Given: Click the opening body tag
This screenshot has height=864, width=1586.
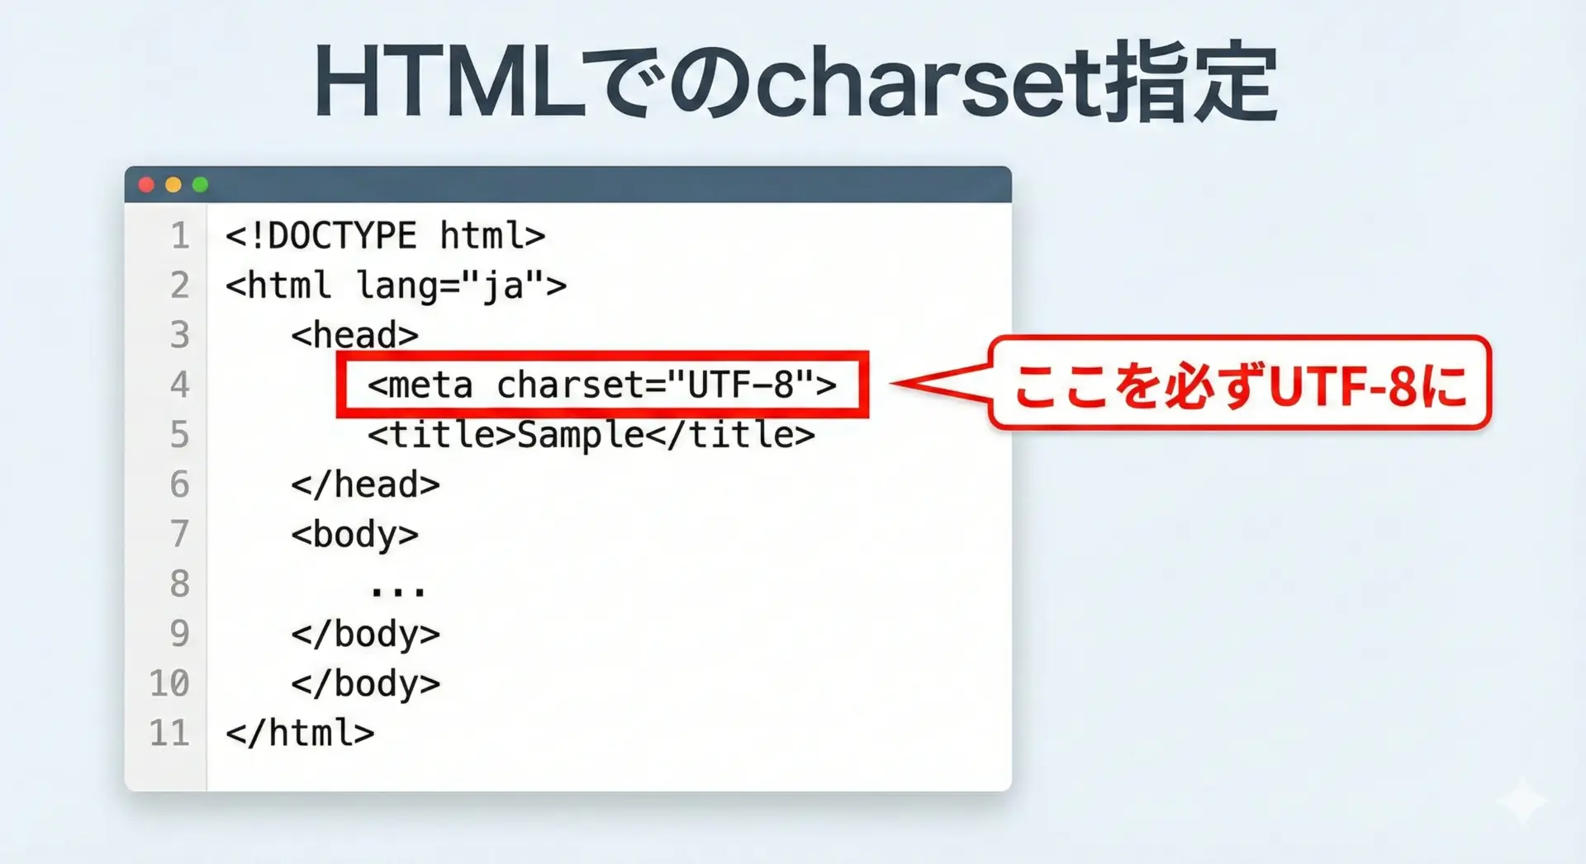Looking at the screenshot, I should coord(354,534).
